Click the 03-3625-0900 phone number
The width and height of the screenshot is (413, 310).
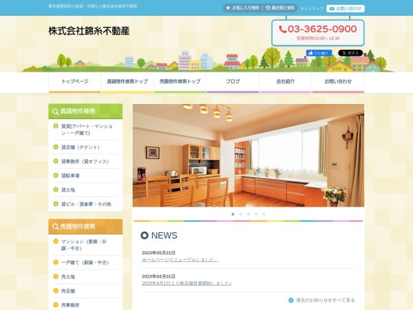click(322, 29)
